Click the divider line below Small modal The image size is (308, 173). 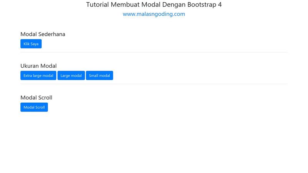(x=154, y=84)
